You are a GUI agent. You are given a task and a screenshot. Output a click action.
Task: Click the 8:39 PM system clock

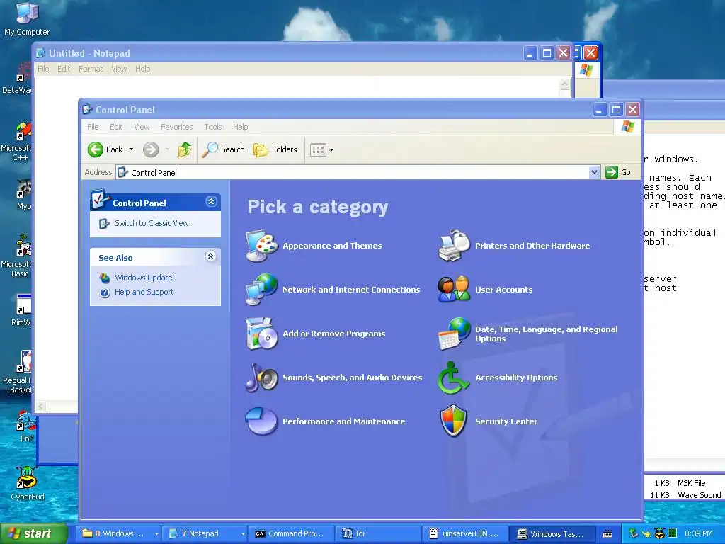coord(699,534)
